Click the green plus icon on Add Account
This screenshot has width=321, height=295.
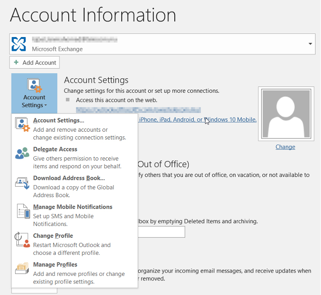click(x=16, y=62)
